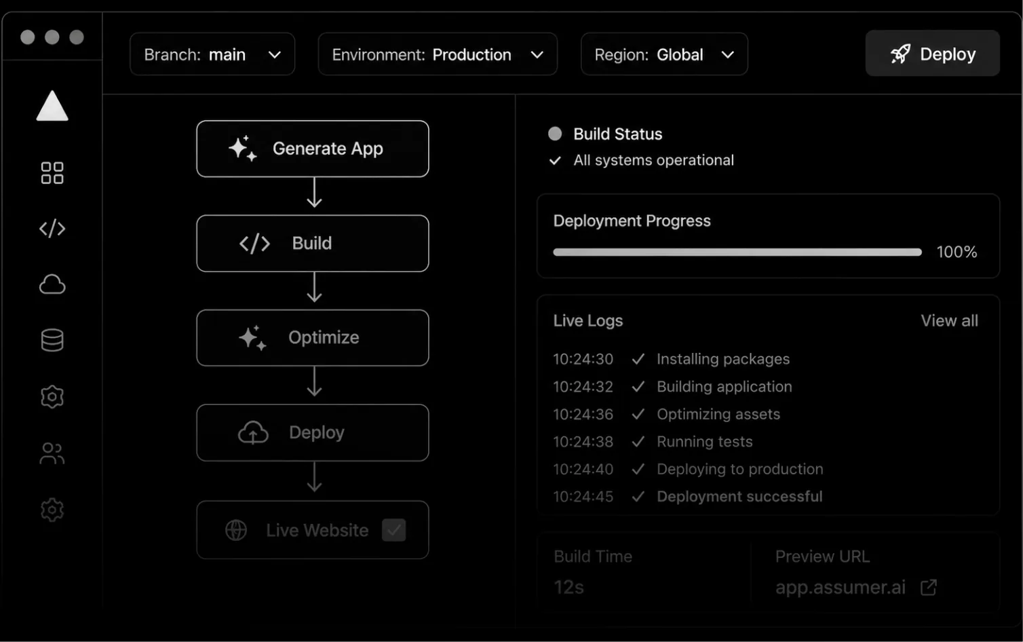Click the triangle logo in the sidebar
1023x642 pixels.
click(x=52, y=106)
